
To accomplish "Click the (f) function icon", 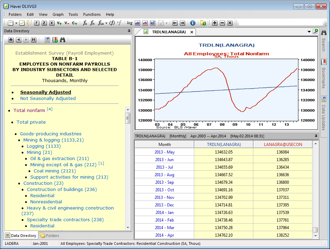I will 112,23.
